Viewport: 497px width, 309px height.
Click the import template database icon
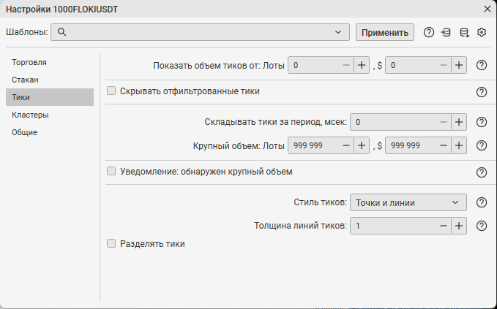point(446,32)
